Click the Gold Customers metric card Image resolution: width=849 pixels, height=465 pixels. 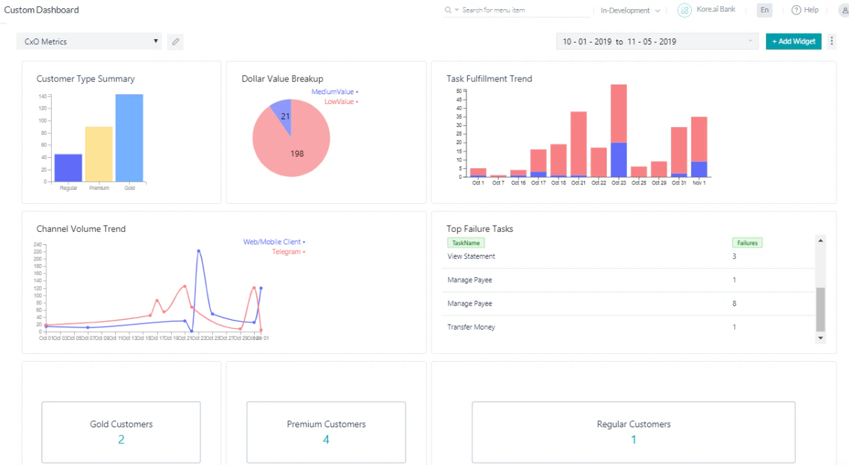pos(121,432)
